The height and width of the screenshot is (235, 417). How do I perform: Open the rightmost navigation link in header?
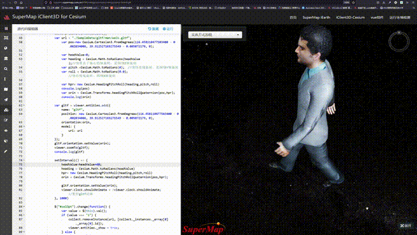click(400, 18)
